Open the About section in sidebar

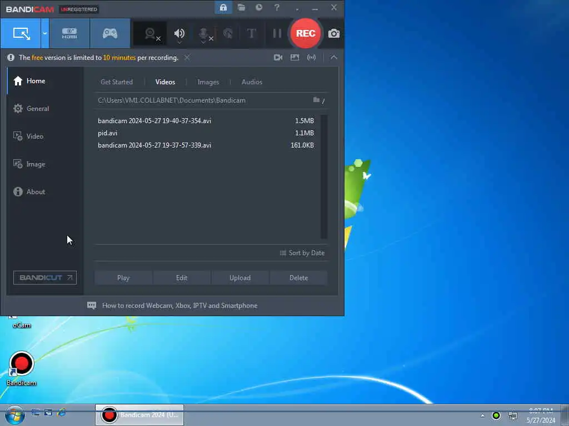tap(45, 192)
